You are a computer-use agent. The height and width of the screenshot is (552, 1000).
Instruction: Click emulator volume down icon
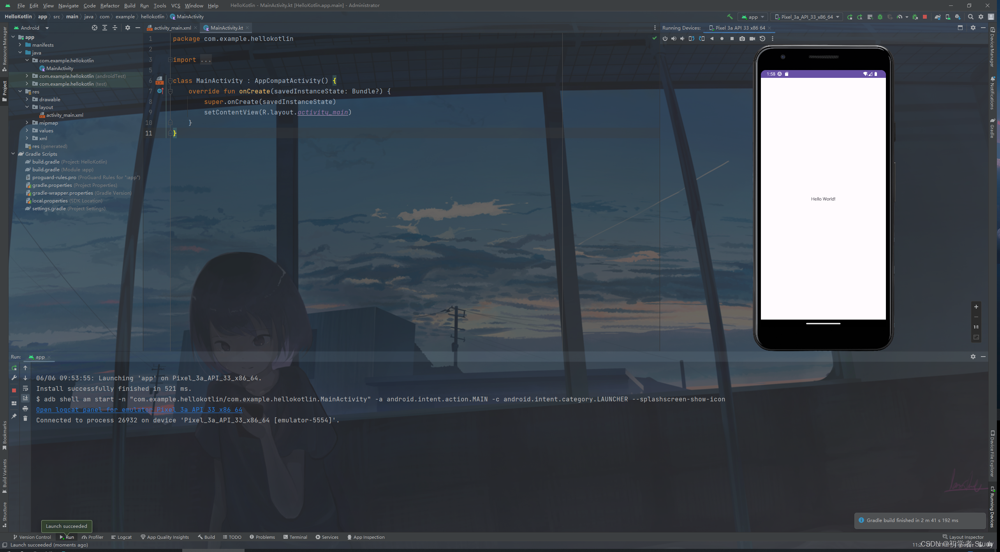pyautogui.click(x=682, y=39)
